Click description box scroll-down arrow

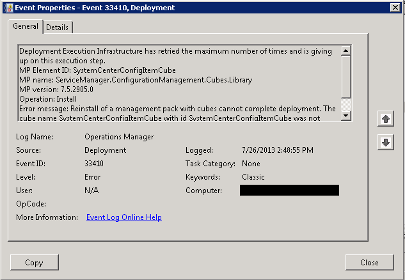coord(345,115)
